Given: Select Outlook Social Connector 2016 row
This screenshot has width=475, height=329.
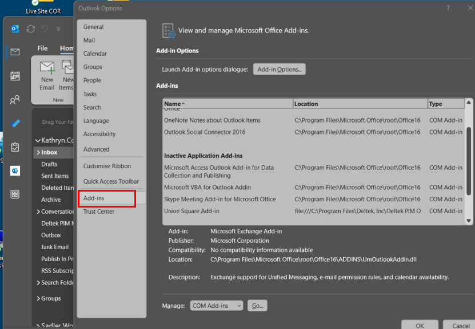Looking at the screenshot, I should click(313, 132).
